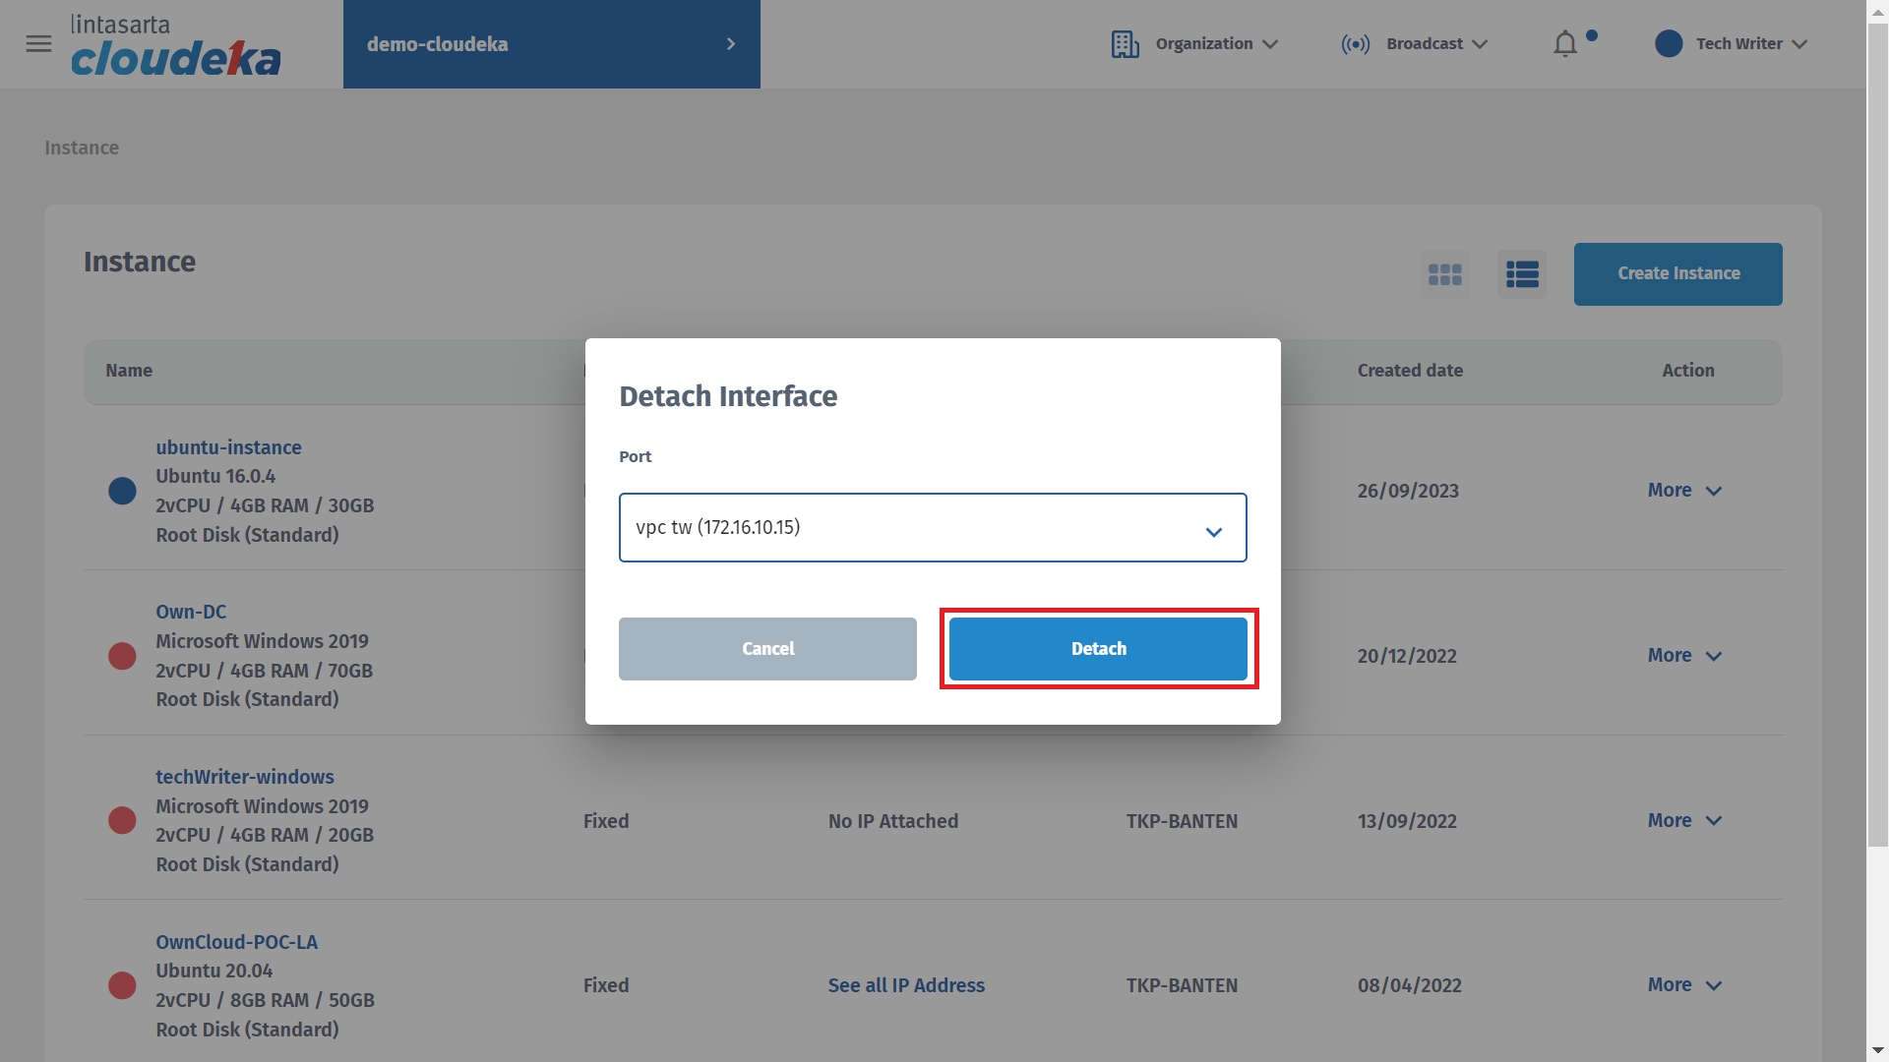Expand More actions for OwnCloud-POC-LA
Image resolution: width=1889 pixels, height=1062 pixels.
pyautogui.click(x=1683, y=985)
